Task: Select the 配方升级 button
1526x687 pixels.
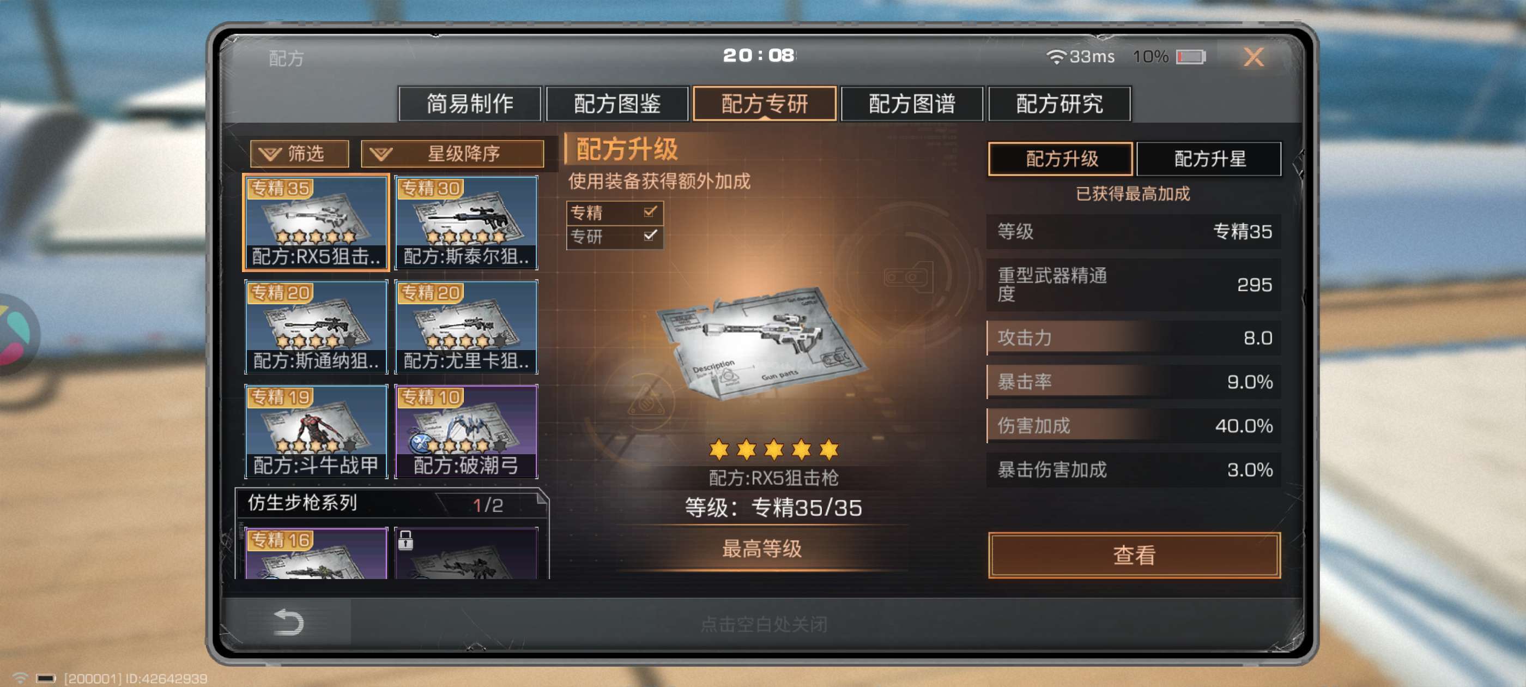Action: tap(1061, 158)
